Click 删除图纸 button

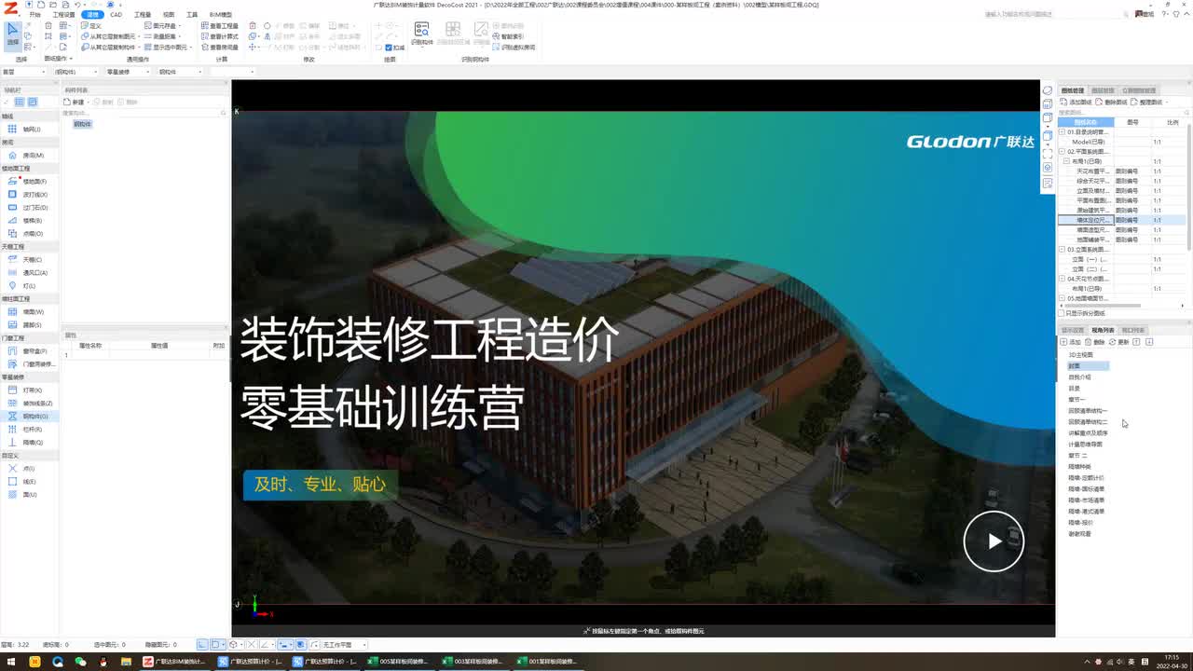1112,102
